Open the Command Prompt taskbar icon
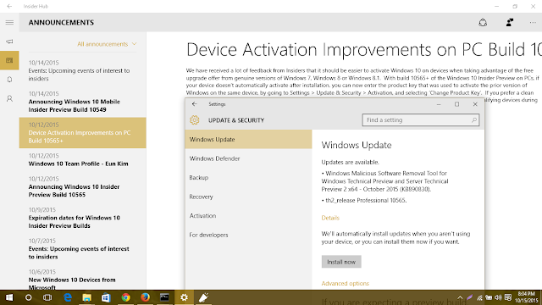Screen dimensions: 542x305 pyautogui.click(x=164, y=297)
